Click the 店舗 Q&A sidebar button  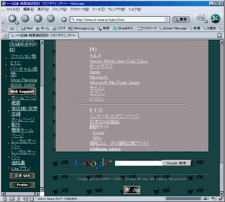22,176
